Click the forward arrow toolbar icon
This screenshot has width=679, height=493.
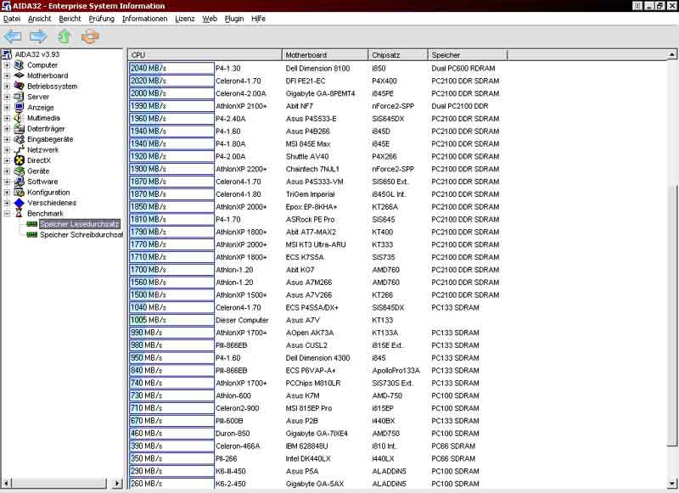point(38,36)
